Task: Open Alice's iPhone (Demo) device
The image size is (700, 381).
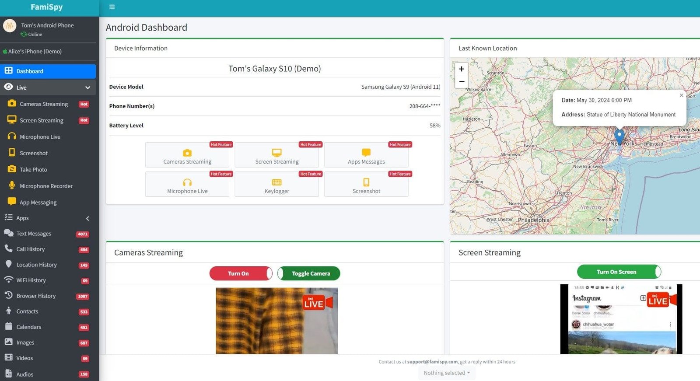Action: tap(35, 51)
